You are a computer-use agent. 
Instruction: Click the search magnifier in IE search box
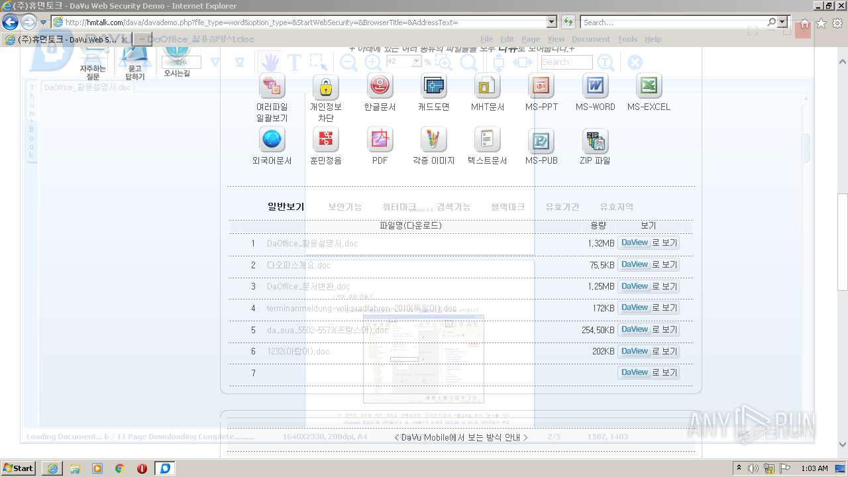pyautogui.click(x=772, y=22)
